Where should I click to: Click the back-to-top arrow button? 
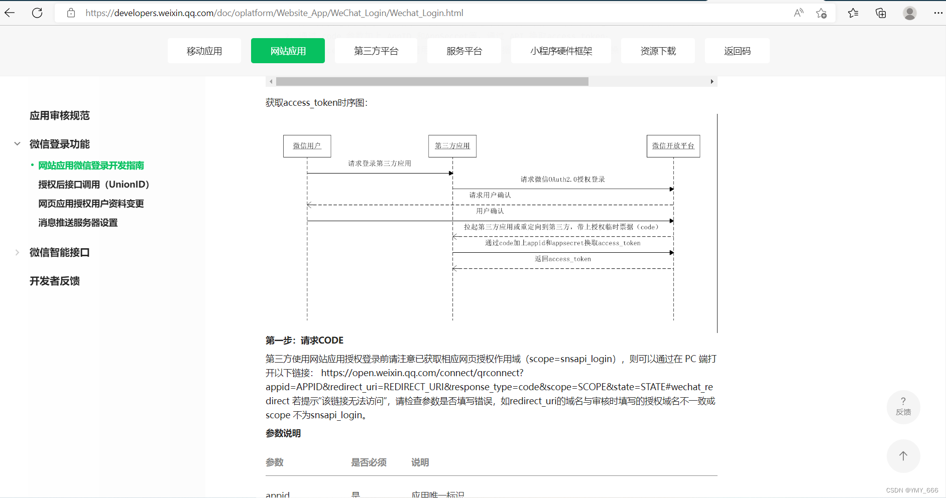[903, 456]
